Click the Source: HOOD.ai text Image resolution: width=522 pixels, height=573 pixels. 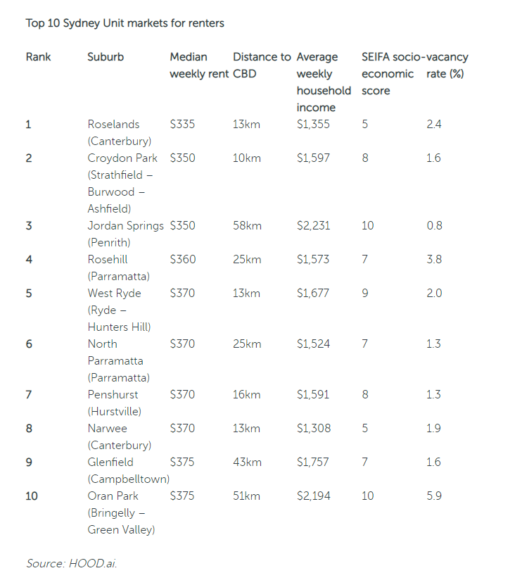click(x=72, y=563)
